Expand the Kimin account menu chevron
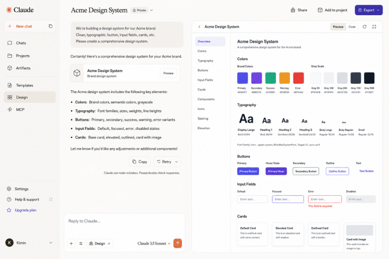 click(50, 243)
